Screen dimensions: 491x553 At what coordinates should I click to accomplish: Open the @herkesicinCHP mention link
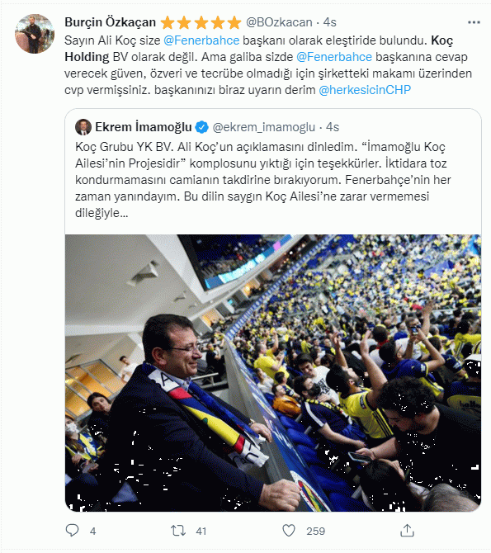[x=365, y=90]
